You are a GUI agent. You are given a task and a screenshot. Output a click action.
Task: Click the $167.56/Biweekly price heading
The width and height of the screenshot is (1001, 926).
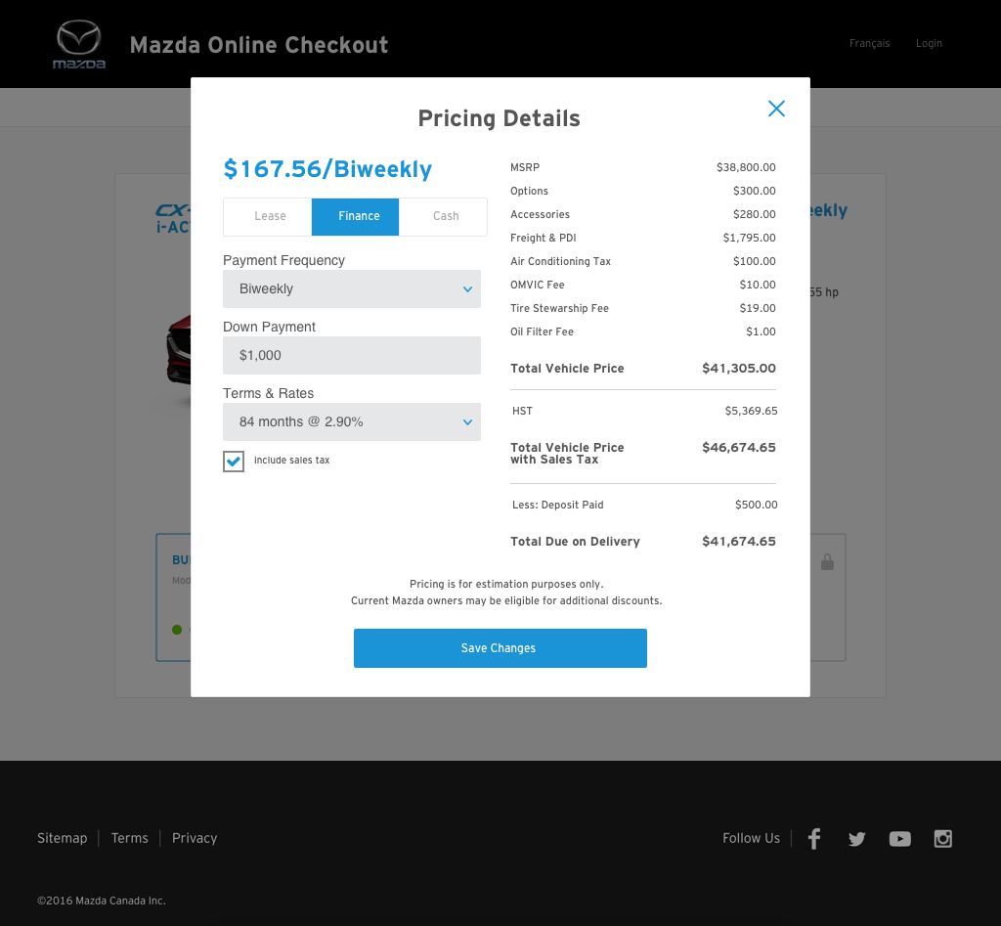(x=327, y=169)
